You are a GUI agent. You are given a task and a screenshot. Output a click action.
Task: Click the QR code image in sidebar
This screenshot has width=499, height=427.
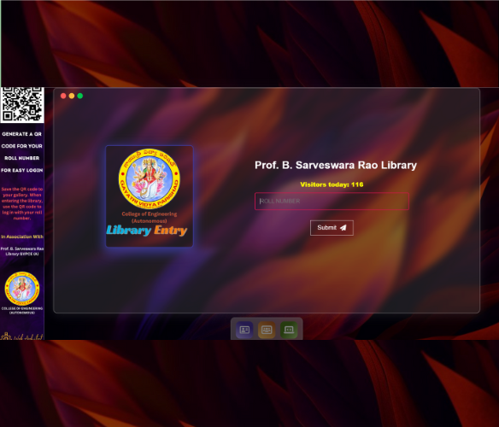coord(22,105)
